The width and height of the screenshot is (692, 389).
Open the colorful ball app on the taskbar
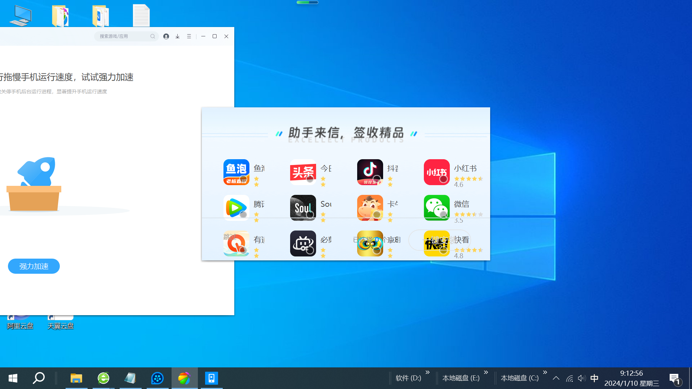(x=184, y=378)
